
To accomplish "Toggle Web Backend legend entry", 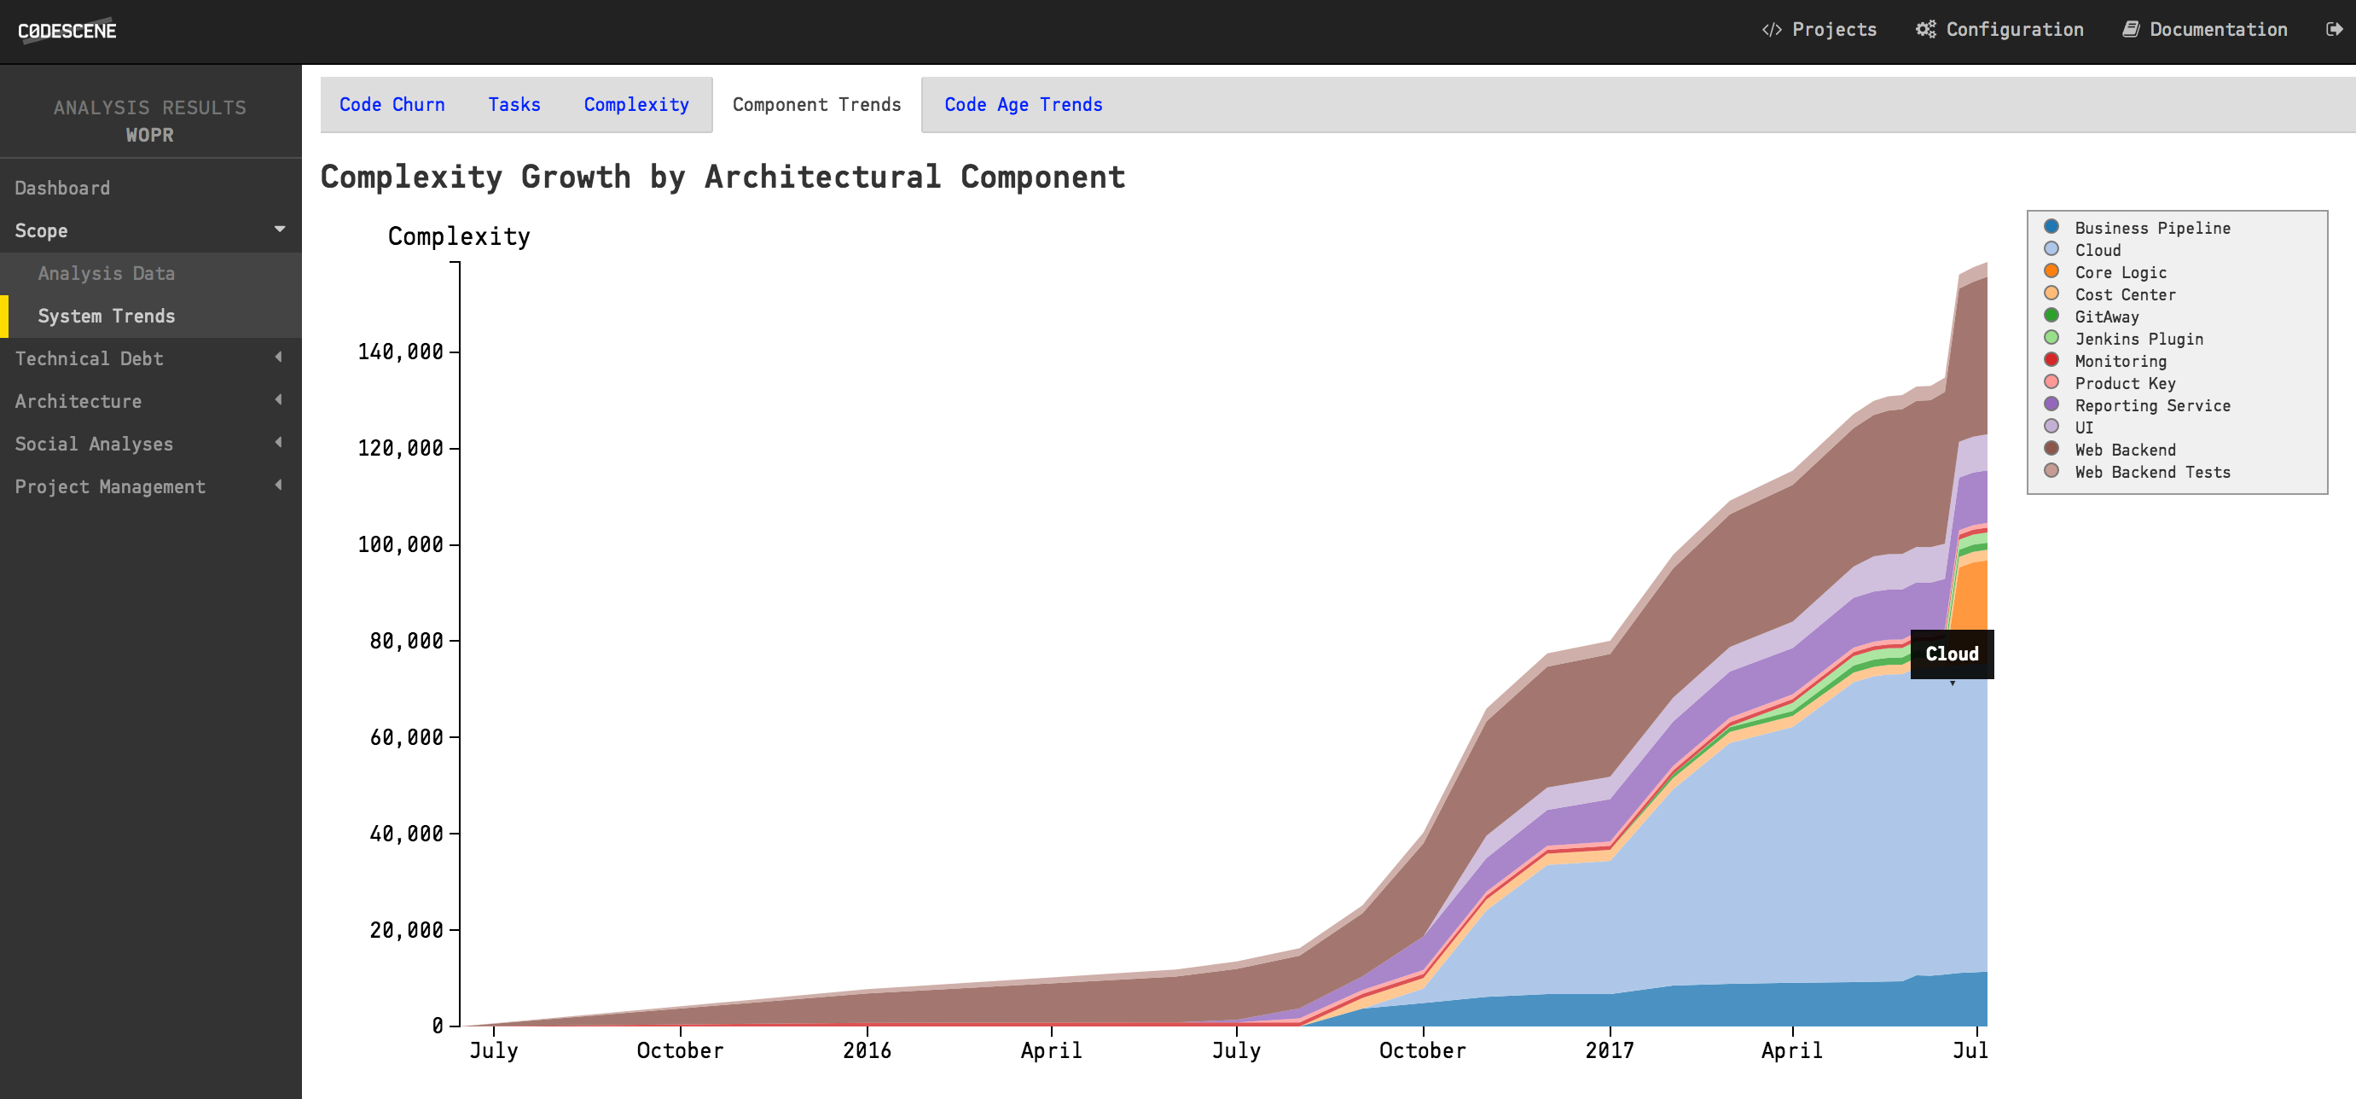I will pyautogui.click(x=2124, y=450).
